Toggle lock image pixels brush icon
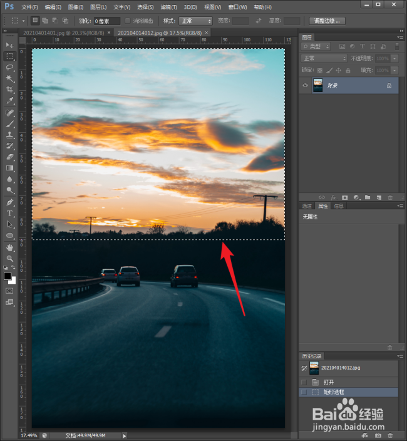 (329, 70)
